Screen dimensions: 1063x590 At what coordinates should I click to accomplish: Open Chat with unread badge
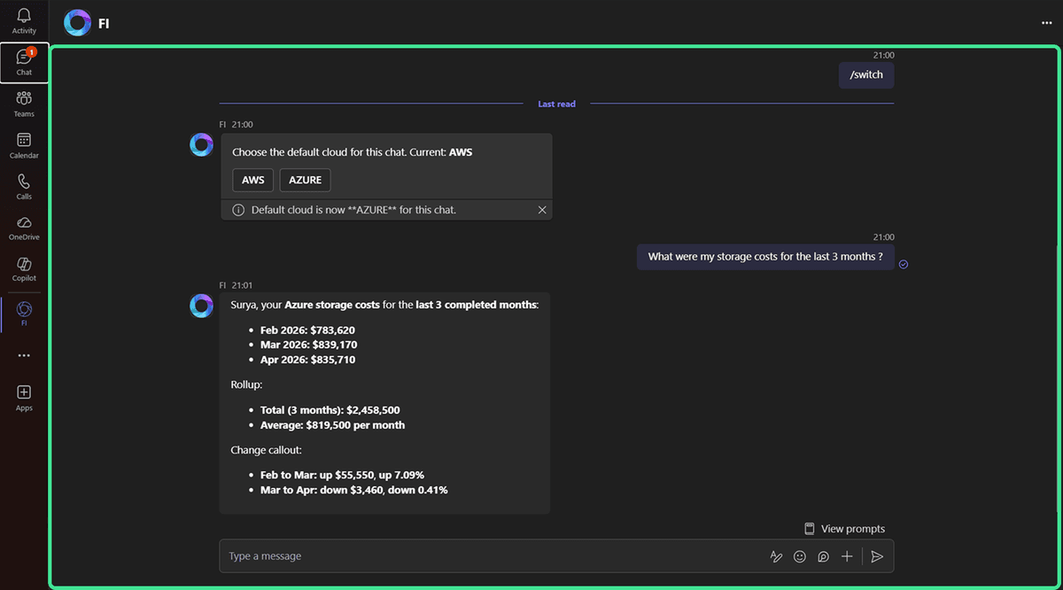click(x=24, y=62)
